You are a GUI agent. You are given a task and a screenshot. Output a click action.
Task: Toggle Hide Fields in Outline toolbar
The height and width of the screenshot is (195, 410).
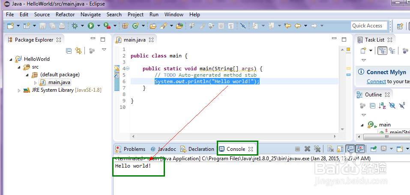pyautogui.click(x=392, y=105)
